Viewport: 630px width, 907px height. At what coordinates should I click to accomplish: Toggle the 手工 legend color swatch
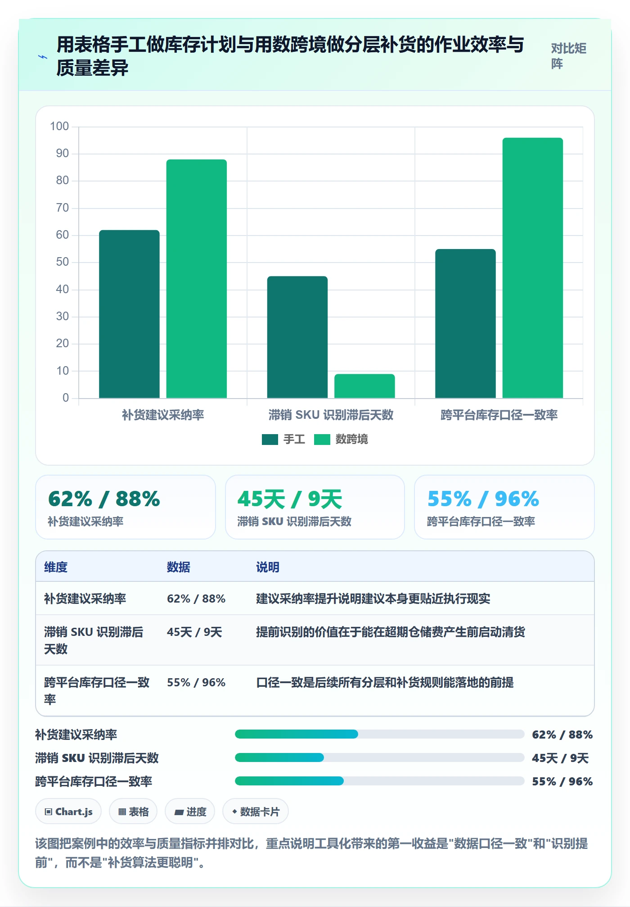coord(270,440)
